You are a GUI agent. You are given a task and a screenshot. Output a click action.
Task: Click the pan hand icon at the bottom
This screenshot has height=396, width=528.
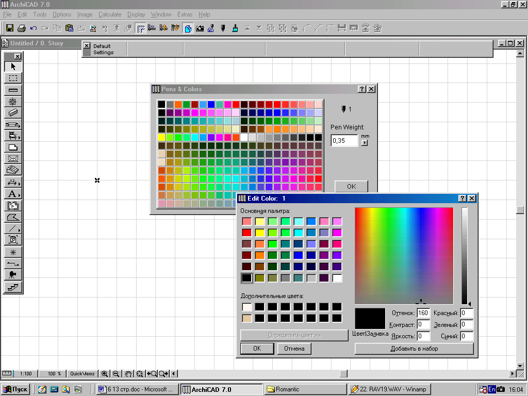[128, 373]
